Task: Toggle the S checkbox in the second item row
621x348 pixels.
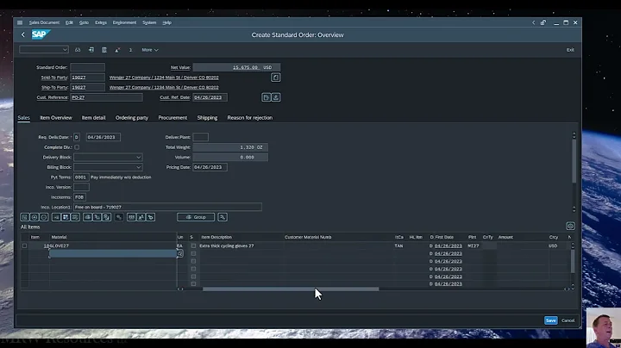Action: pos(193,253)
